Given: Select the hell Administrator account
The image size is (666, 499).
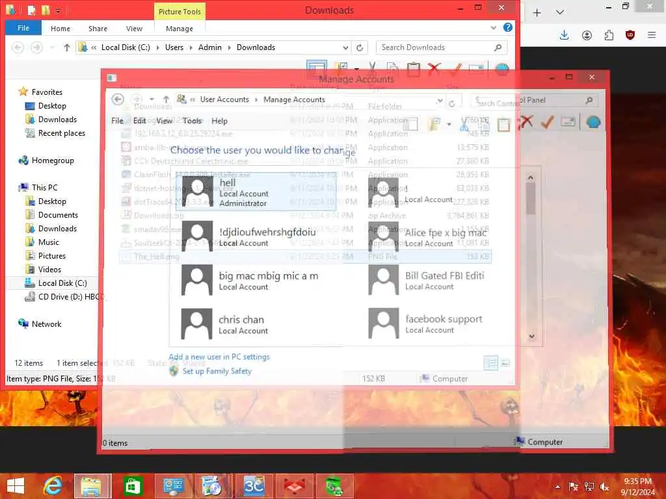Looking at the screenshot, I should pyautogui.click(x=256, y=192).
